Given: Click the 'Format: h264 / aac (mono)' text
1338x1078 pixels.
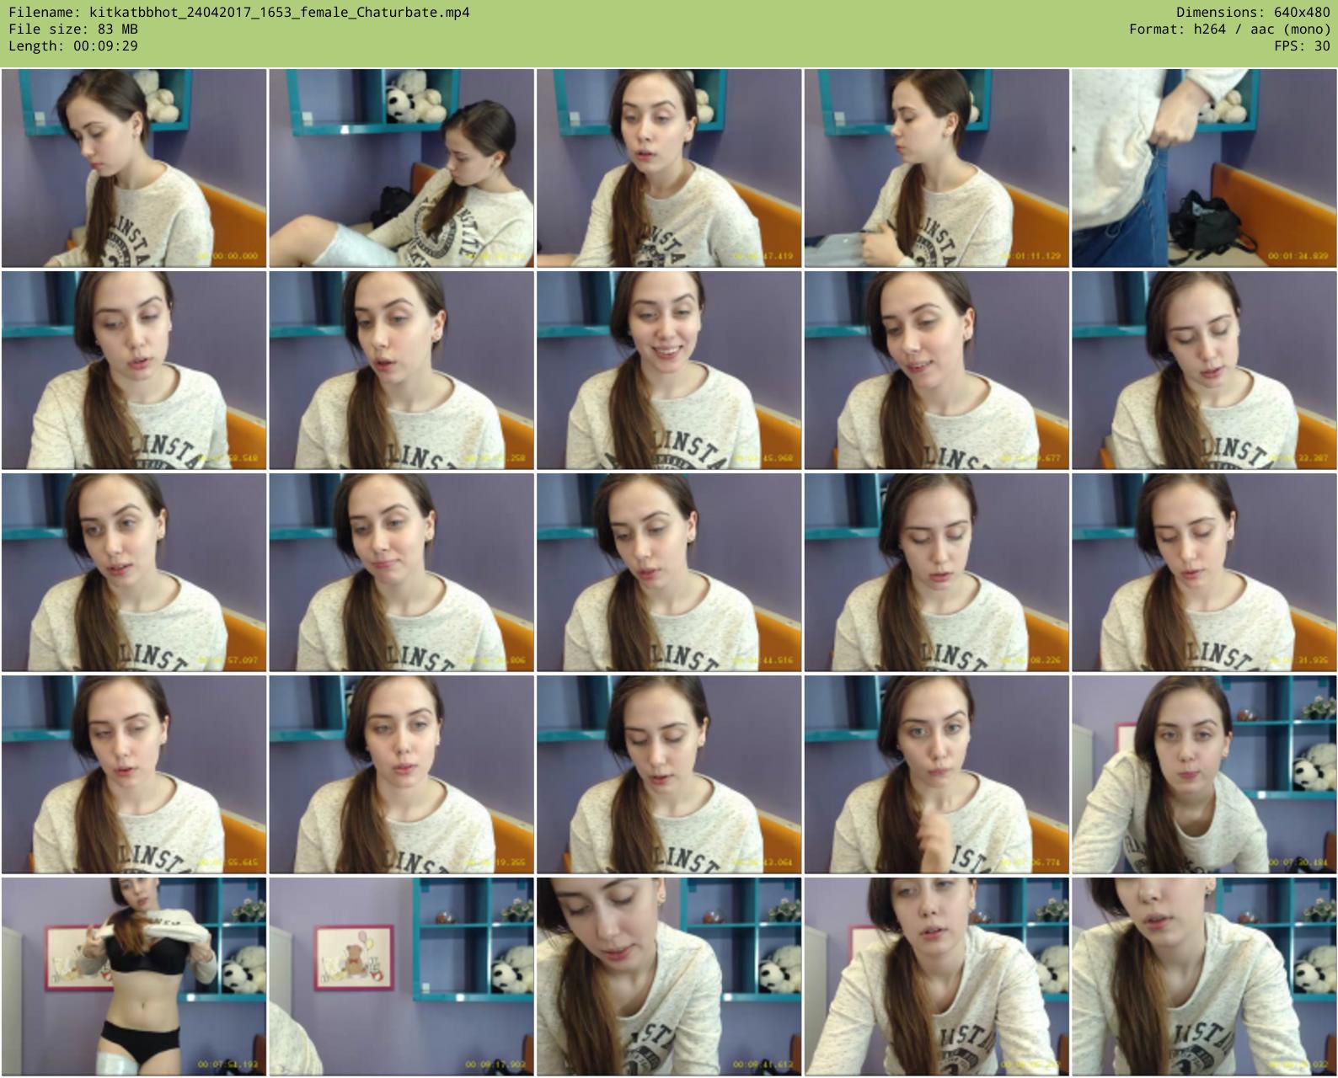Looking at the screenshot, I should click(x=1229, y=29).
